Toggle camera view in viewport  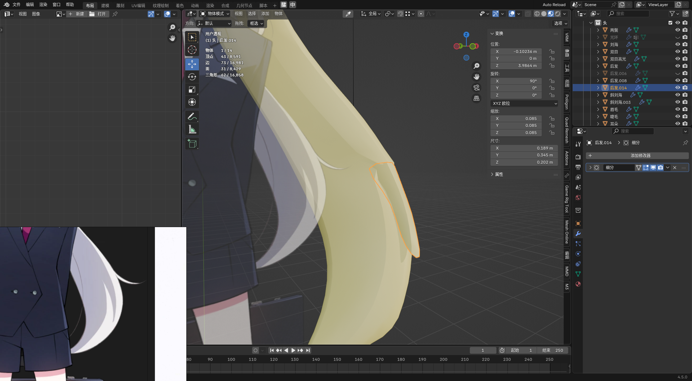[476, 88]
